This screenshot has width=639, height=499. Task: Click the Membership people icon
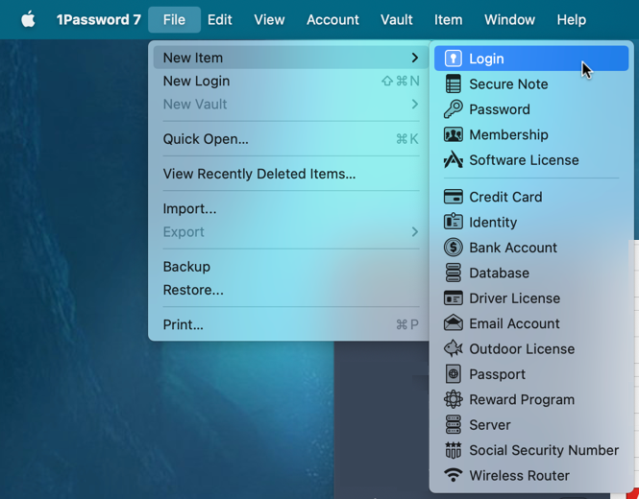click(453, 134)
